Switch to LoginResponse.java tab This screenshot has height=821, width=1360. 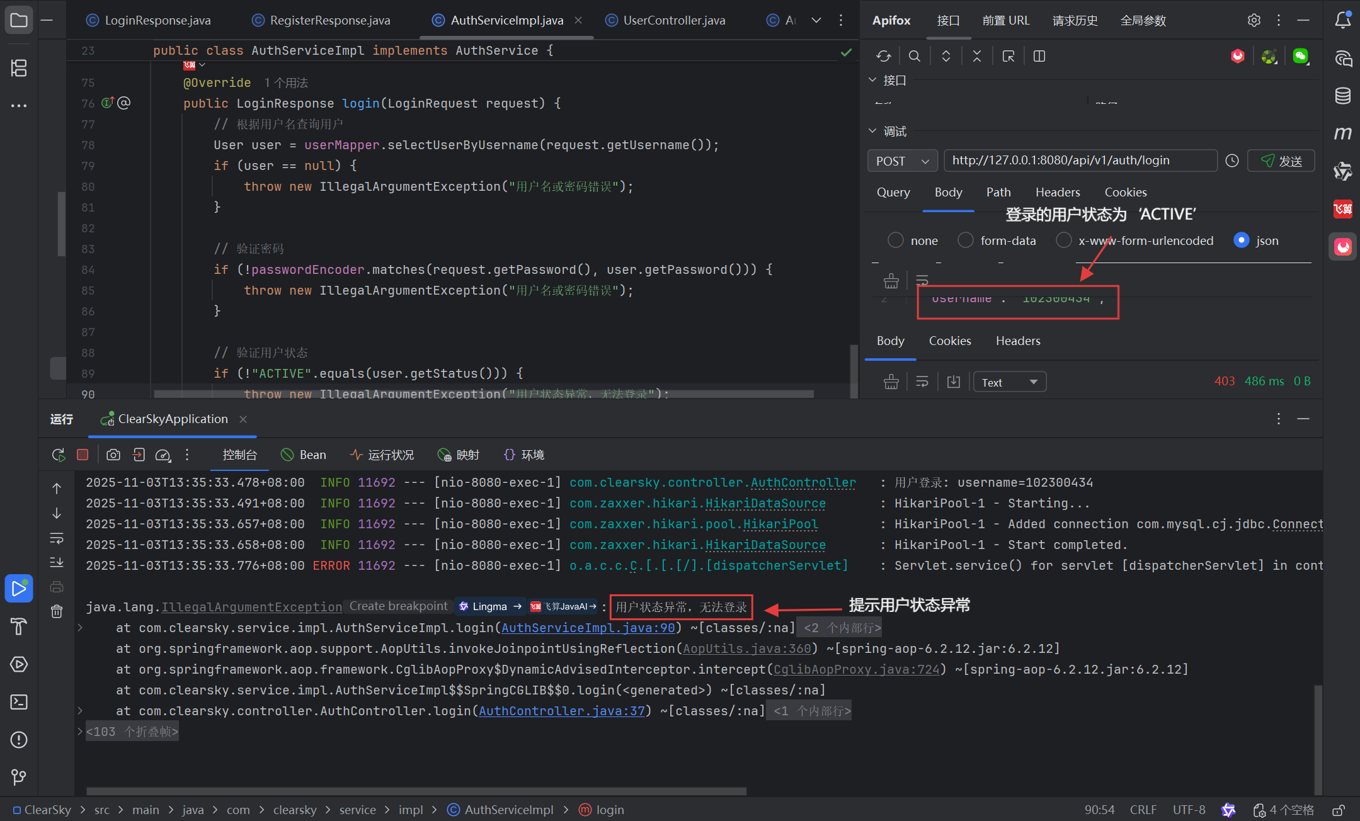149,20
